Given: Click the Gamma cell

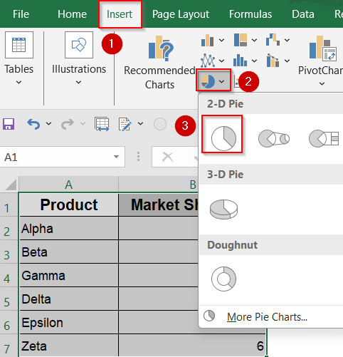Looking at the screenshot, I should pos(69,275).
